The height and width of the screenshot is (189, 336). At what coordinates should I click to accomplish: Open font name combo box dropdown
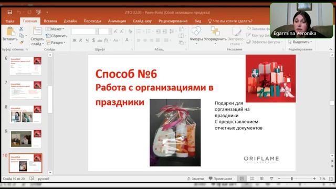pos(97,31)
